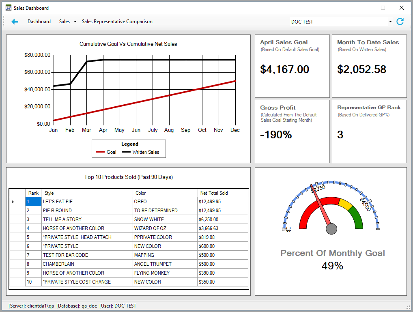The height and width of the screenshot is (312, 413).
Task: Click the selected Rank 1 cell
Action: (x=33, y=202)
